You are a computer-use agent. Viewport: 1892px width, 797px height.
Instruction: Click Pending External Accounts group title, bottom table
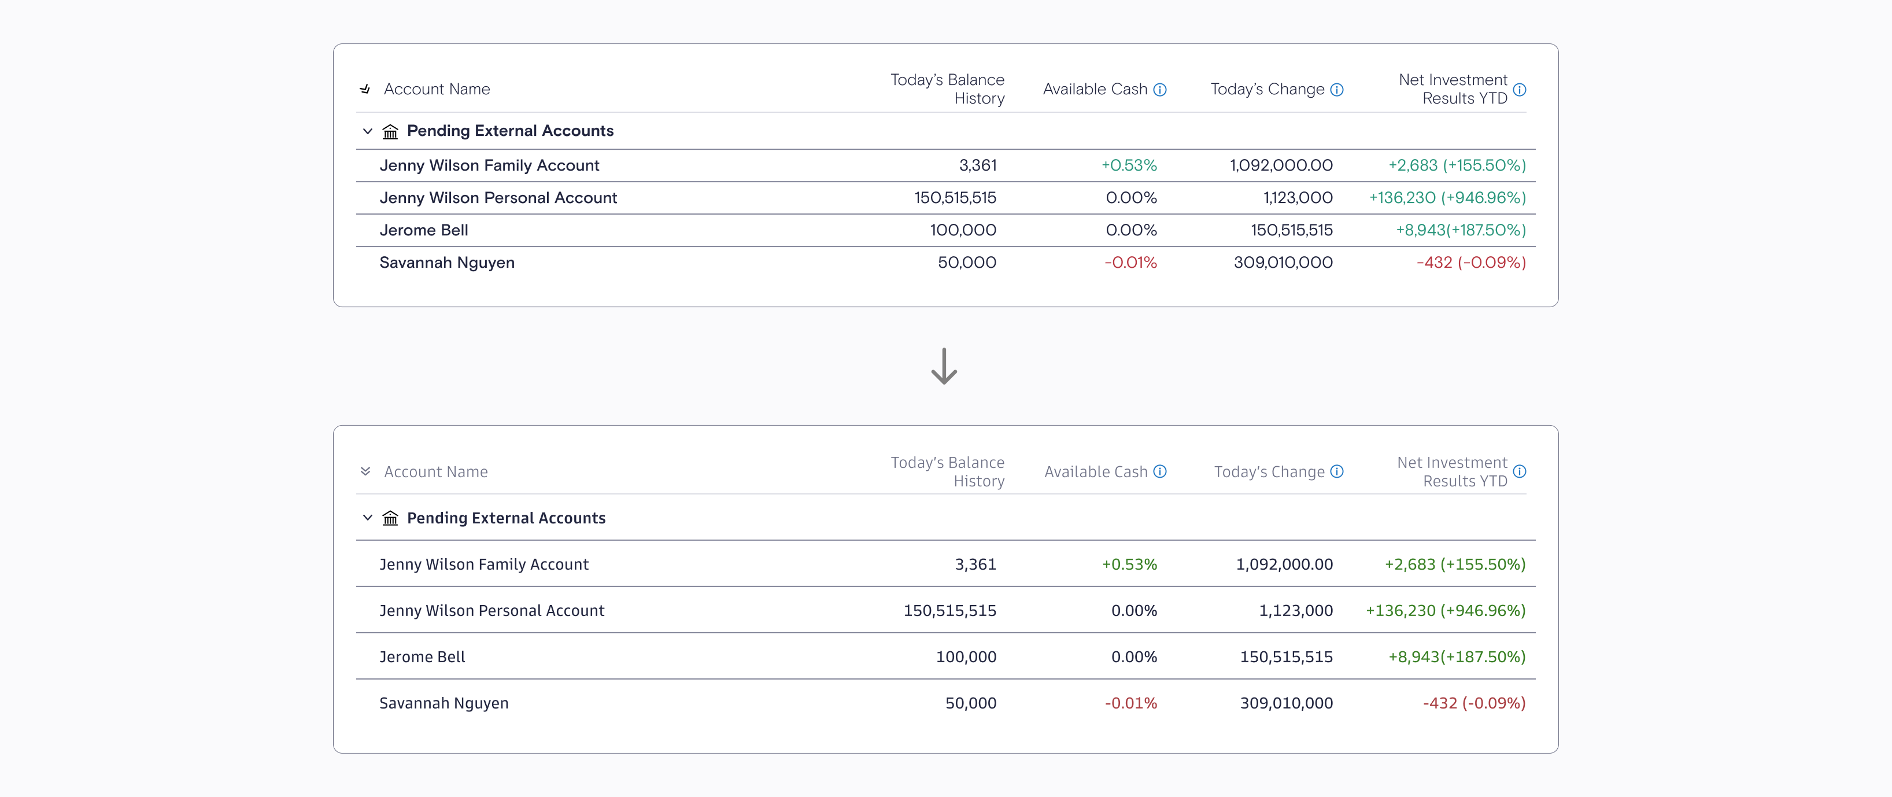click(506, 519)
